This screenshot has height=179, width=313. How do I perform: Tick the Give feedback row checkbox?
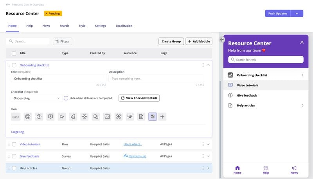tap(14, 156)
